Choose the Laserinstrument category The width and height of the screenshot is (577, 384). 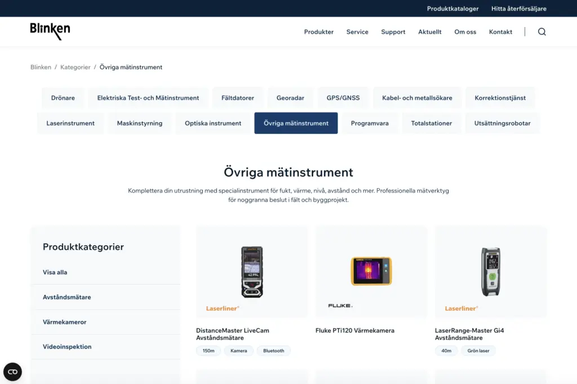point(70,123)
